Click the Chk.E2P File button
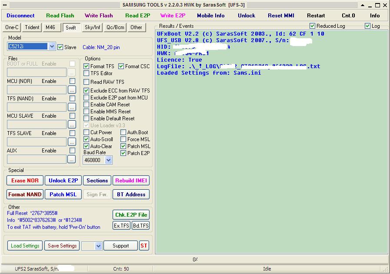 [x=131, y=215]
